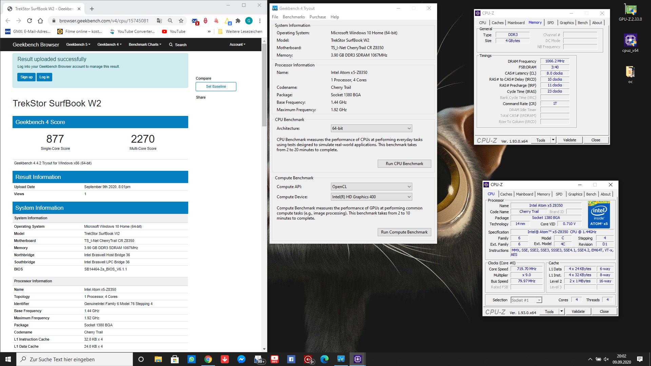The width and height of the screenshot is (651, 366).
Task: Open WhatsApp from the taskbar
Action: pyautogui.click(x=192, y=359)
